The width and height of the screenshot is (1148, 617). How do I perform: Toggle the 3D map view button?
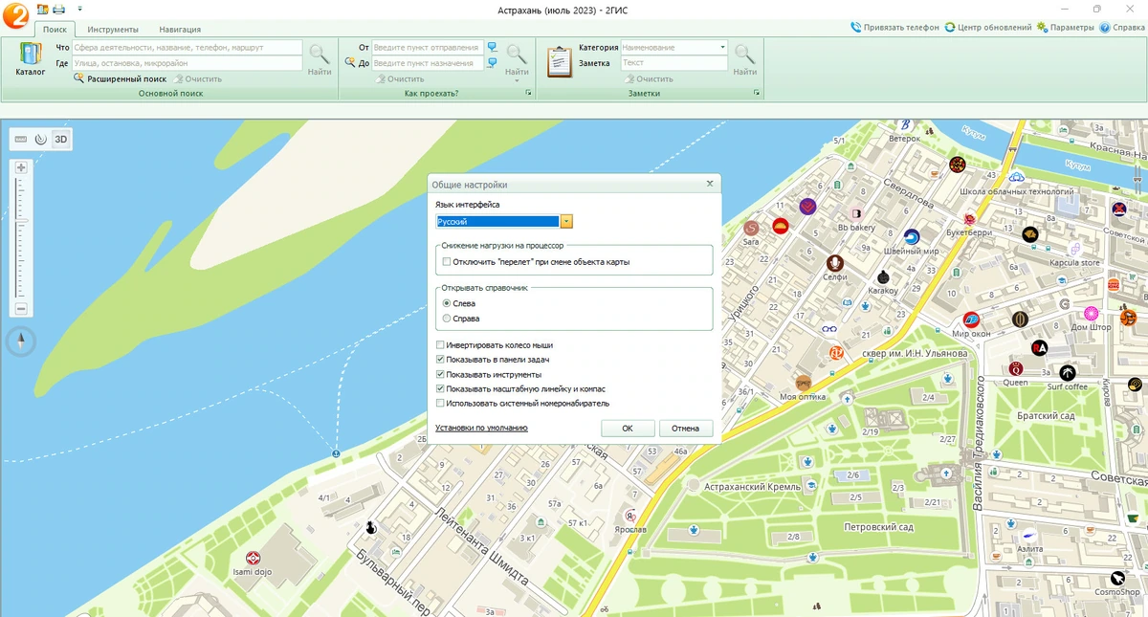point(60,139)
